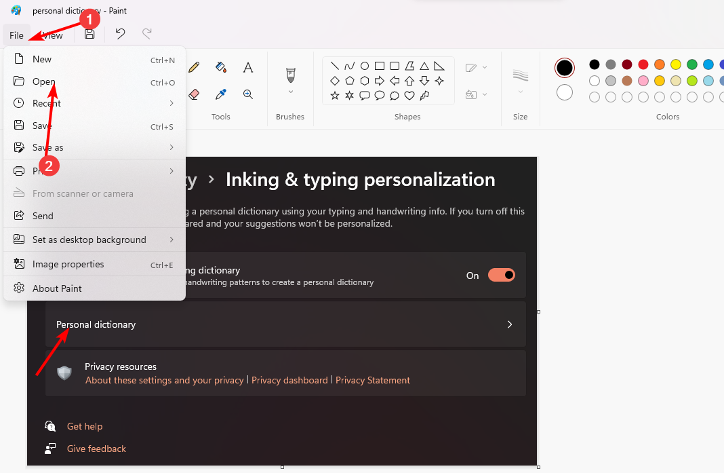This screenshot has width=724, height=473.
Task: Choose the Five-point star shape
Action: point(335,96)
